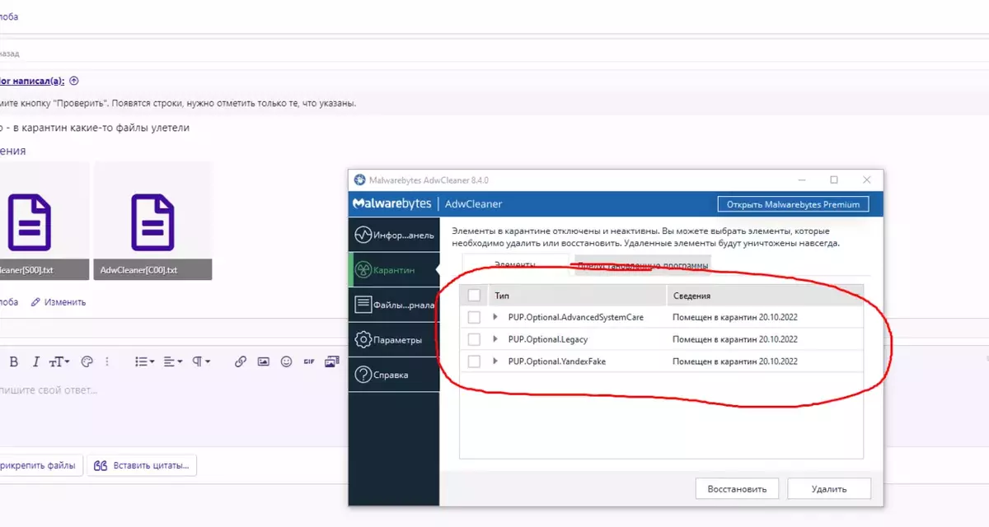Open the text color palette icon

click(x=87, y=361)
